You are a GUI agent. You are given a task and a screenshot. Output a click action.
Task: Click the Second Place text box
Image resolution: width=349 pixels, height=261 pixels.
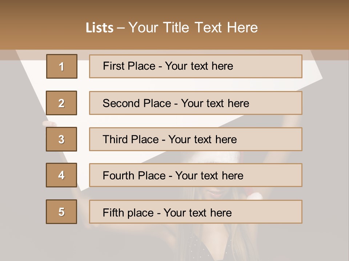pyautogui.click(x=196, y=103)
